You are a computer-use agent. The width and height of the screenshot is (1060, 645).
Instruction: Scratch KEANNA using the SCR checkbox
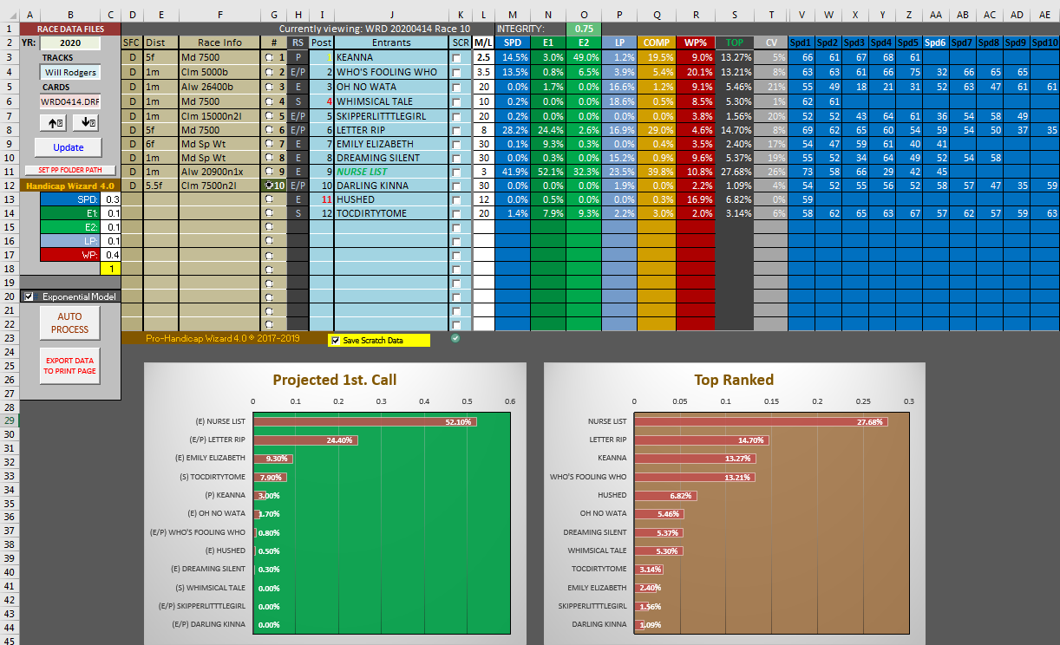tap(456, 58)
